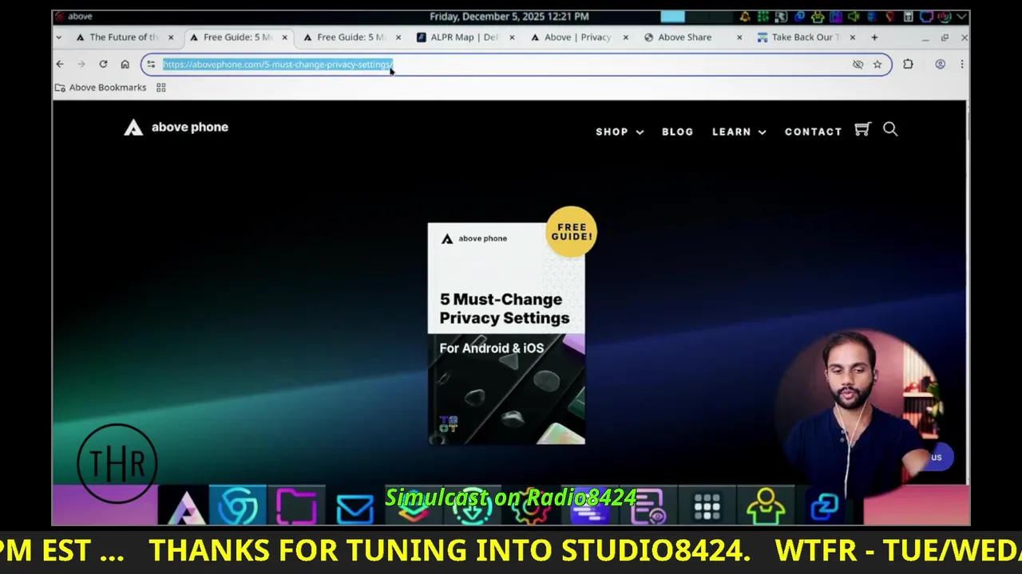
Task: Bookmark this page with the star
Action: (877, 65)
